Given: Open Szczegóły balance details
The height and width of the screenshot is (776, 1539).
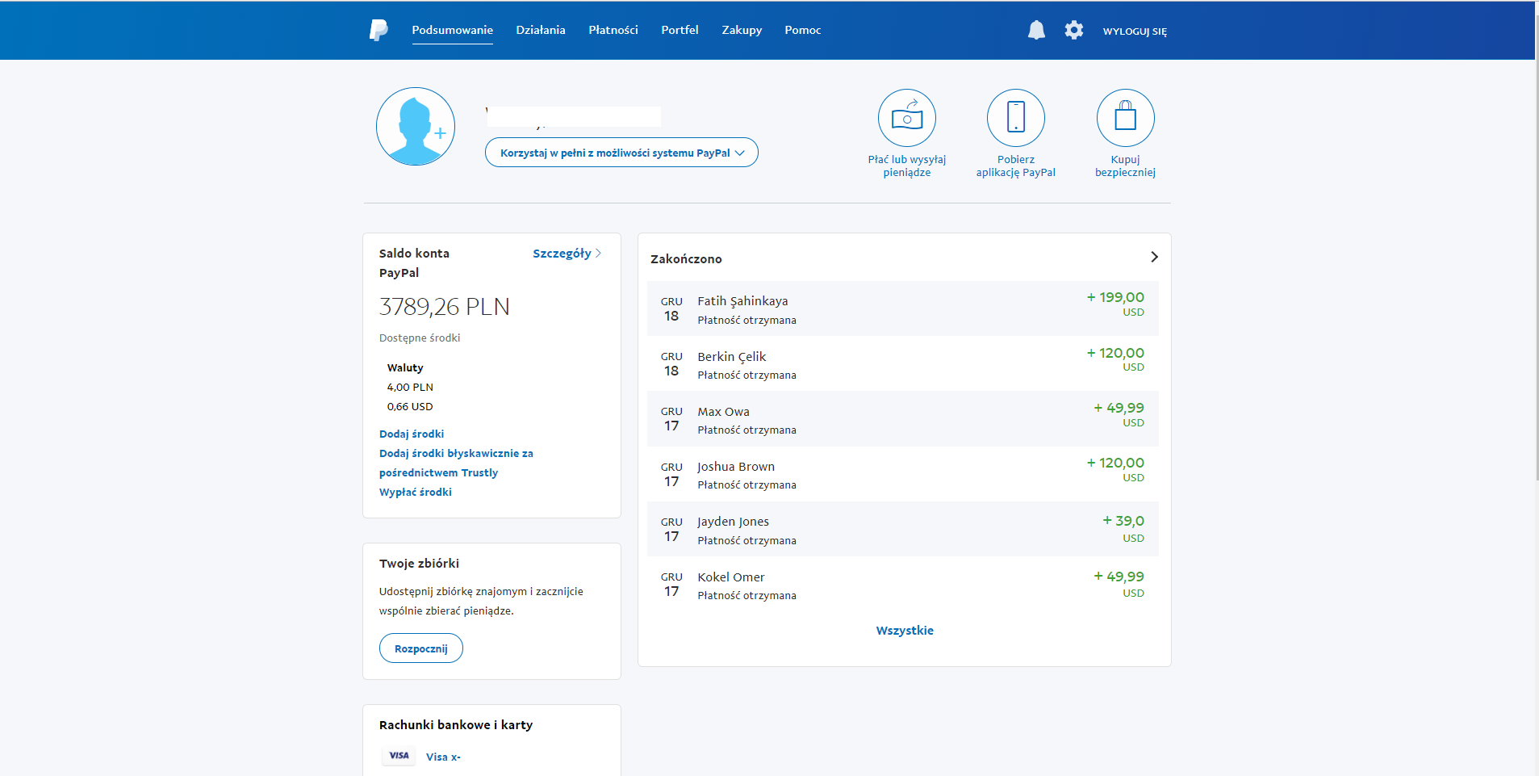Looking at the screenshot, I should coord(567,254).
